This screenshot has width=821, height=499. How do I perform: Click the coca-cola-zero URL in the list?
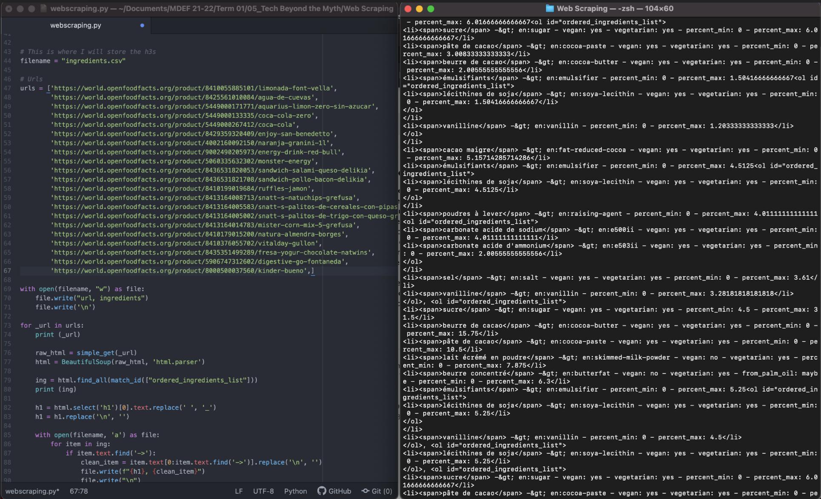183,115
